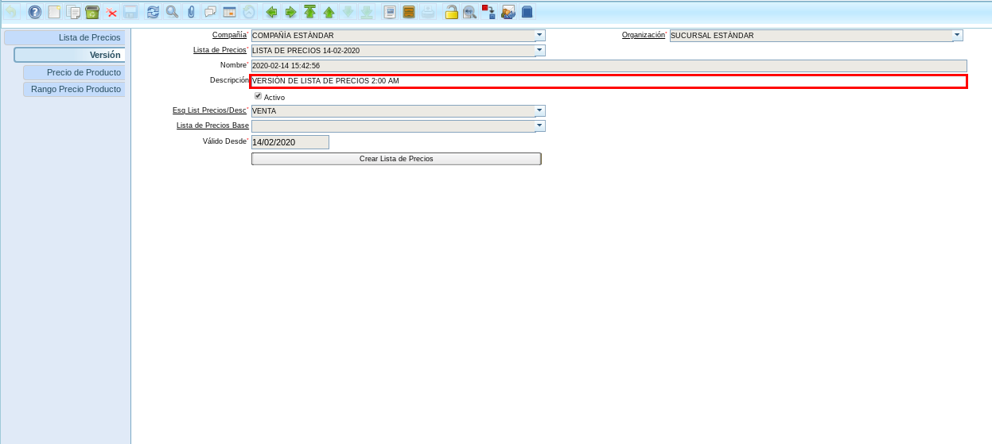Open Esq List Precios/Desc dropdown arrow

(x=540, y=110)
